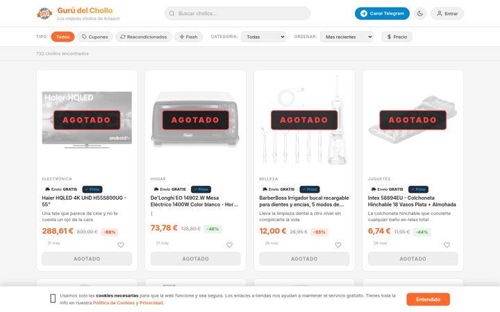Click the Gurú del Chollo logo icon
The height and width of the screenshot is (312, 500).
(x=44, y=13)
